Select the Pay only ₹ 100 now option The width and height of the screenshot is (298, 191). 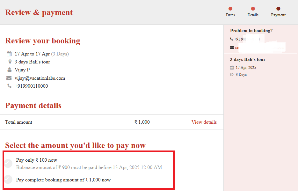(x=8, y=163)
